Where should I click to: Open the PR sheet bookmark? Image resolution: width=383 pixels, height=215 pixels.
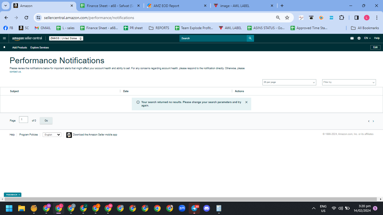pyautogui.click(x=133, y=28)
